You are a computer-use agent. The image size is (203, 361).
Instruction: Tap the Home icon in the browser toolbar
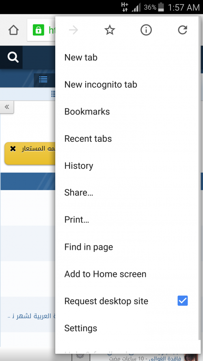pos(13,30)
